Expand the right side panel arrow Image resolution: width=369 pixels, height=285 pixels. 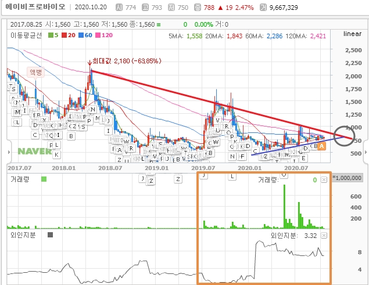pyautogui.click(x=366, y=152)
